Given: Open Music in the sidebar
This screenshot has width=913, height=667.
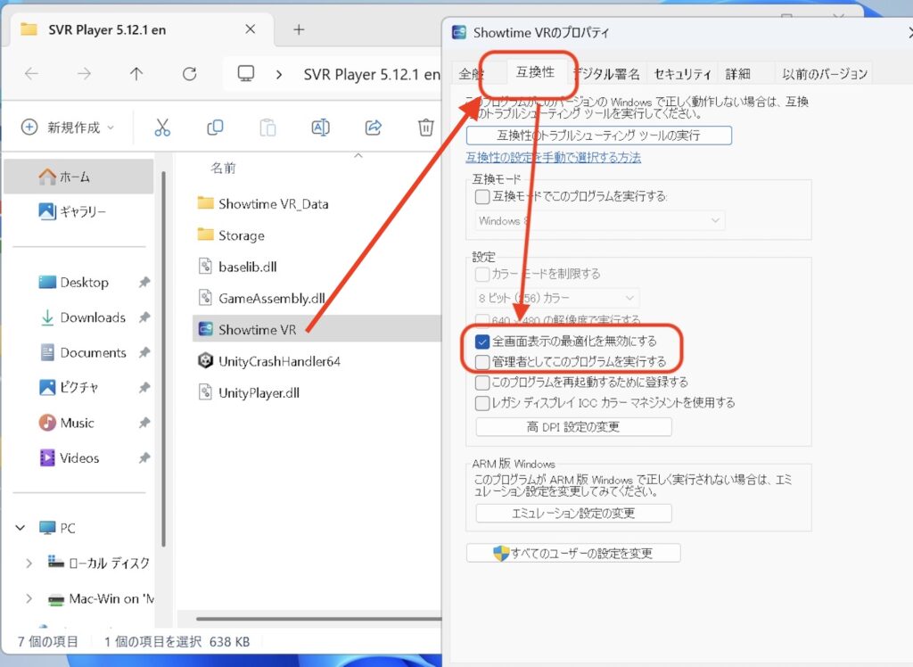Looking at the screenshot, I should coord(78,423).
